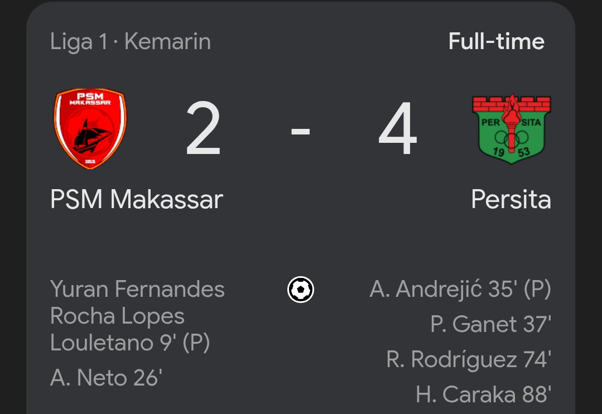Click the (P) penalty marker after Louletano 9'
This screenshot has height=414, width=602.
pos(196,343)
